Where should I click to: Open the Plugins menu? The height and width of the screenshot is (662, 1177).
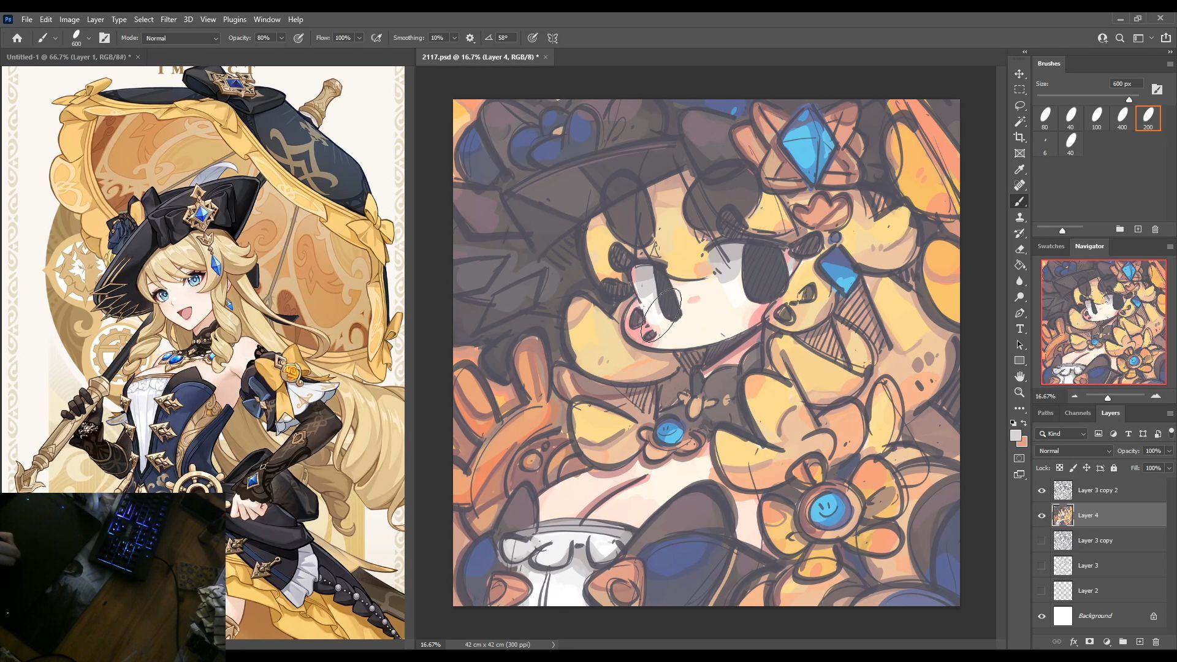pos(234,19)
